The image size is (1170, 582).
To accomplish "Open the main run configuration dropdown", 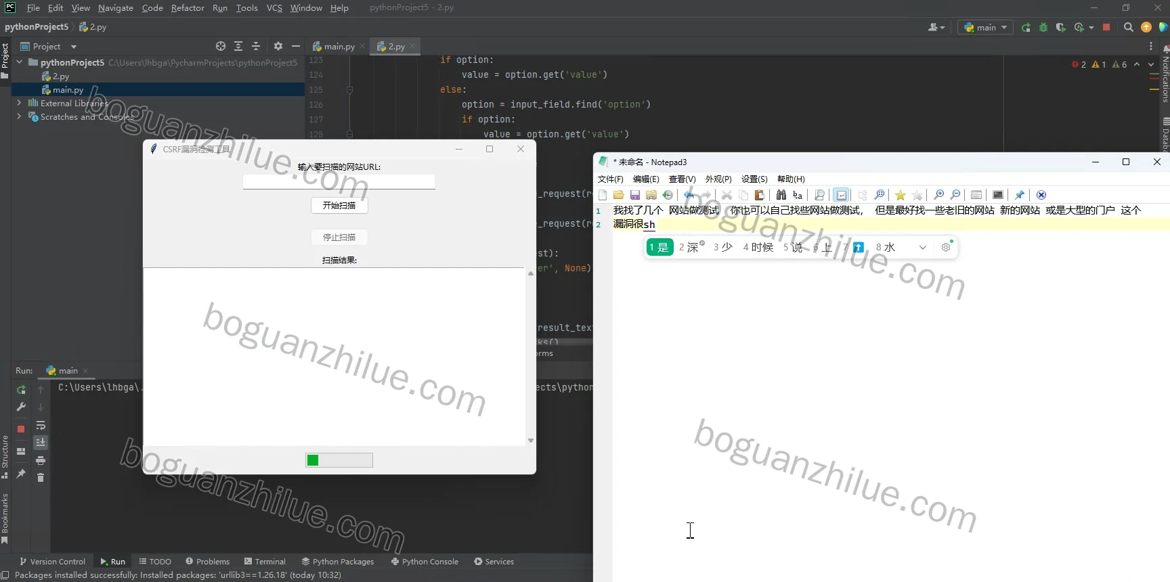I will 986,27.
